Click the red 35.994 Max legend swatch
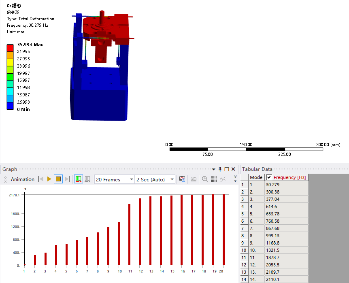 click(x=10, y=48)
